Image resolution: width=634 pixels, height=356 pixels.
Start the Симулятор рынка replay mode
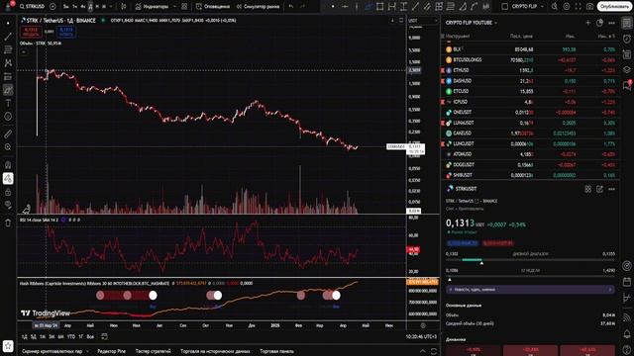click(x=258, y=7)
